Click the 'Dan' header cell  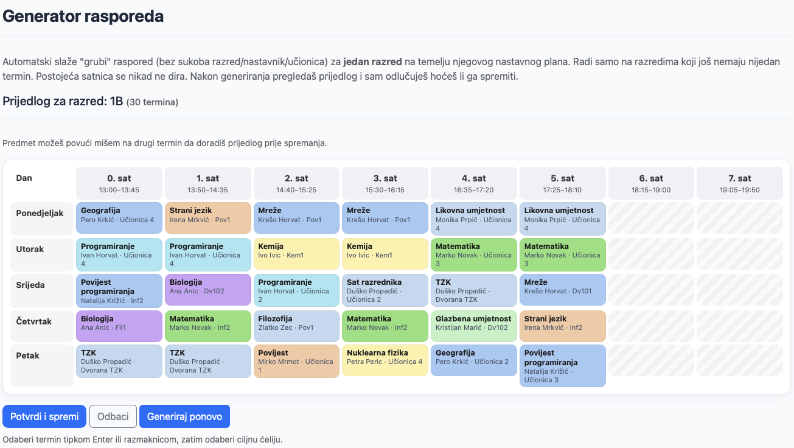coord(42,183)
